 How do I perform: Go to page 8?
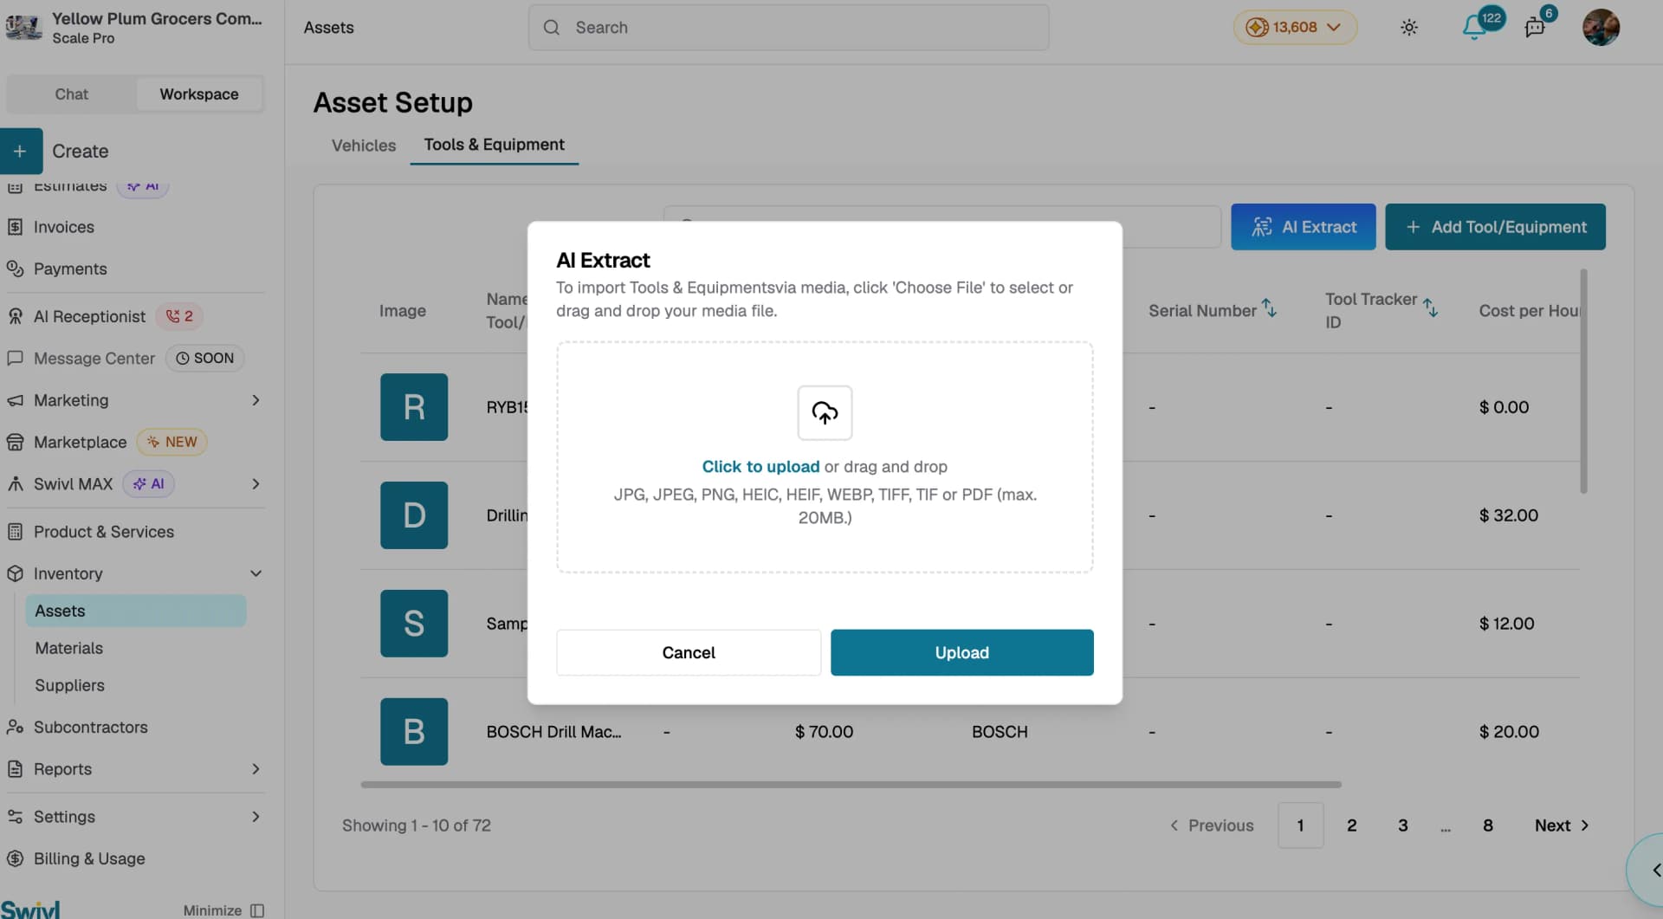(x=1487, y=825)
